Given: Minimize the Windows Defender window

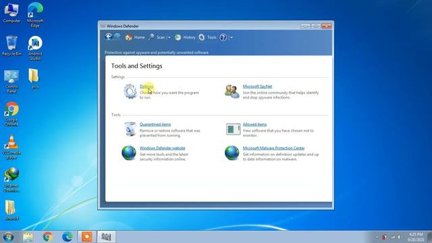Looking at the screenshot, I should (x=306, y=26).
